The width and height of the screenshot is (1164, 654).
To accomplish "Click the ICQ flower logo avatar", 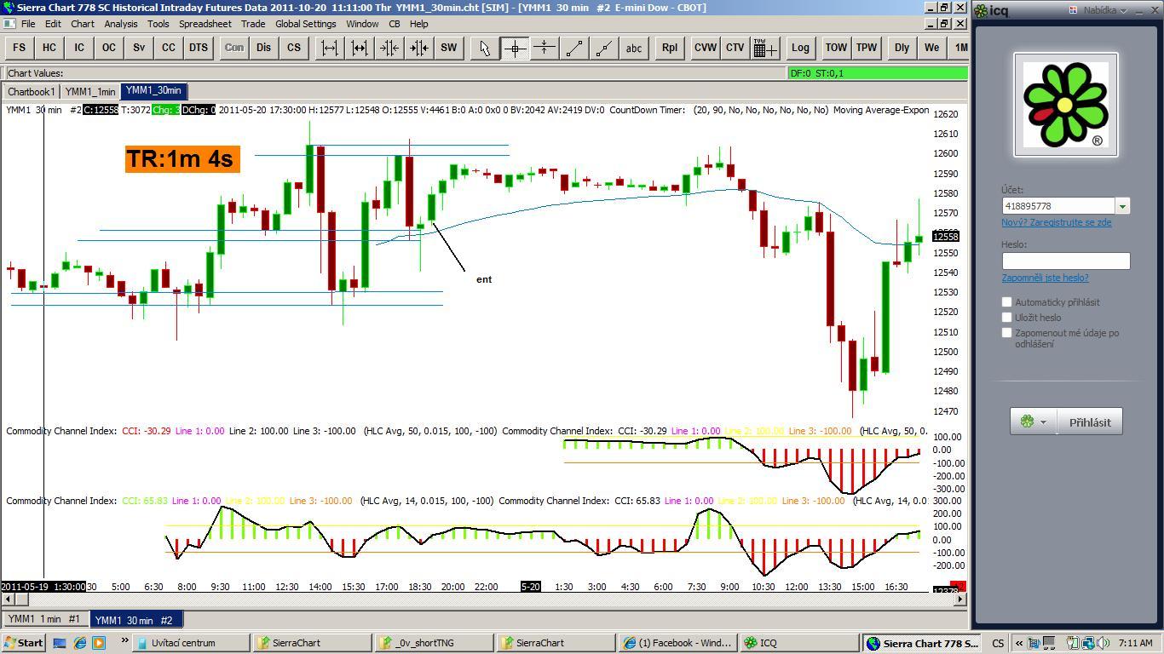I will [x=1065, y=105].
